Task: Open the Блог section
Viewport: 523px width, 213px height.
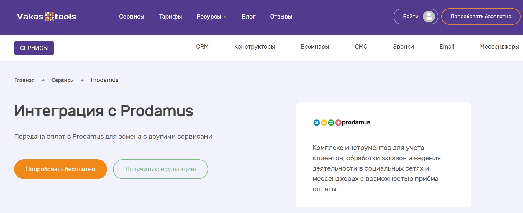Action: 248,17
